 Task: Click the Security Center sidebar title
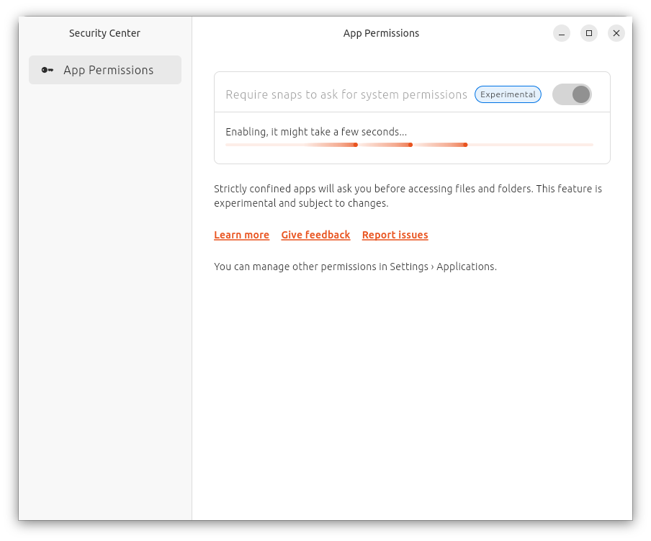point(104,33)
